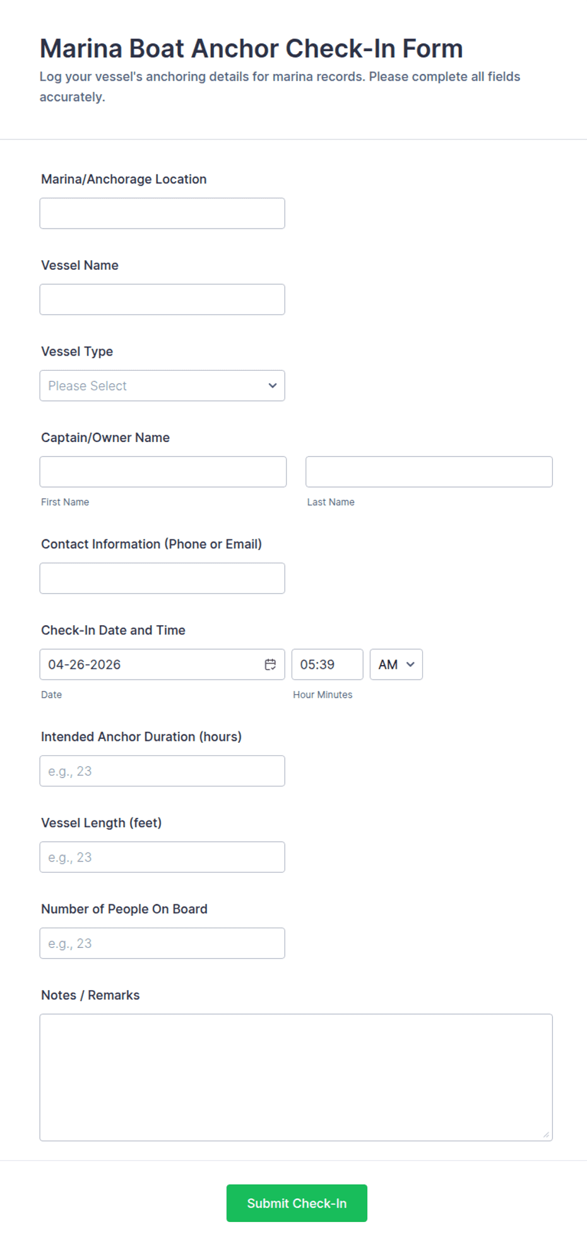This screenshot has width=587, height=1253.
Task: Select the captain Last Name input
Action: click(429, 472)
